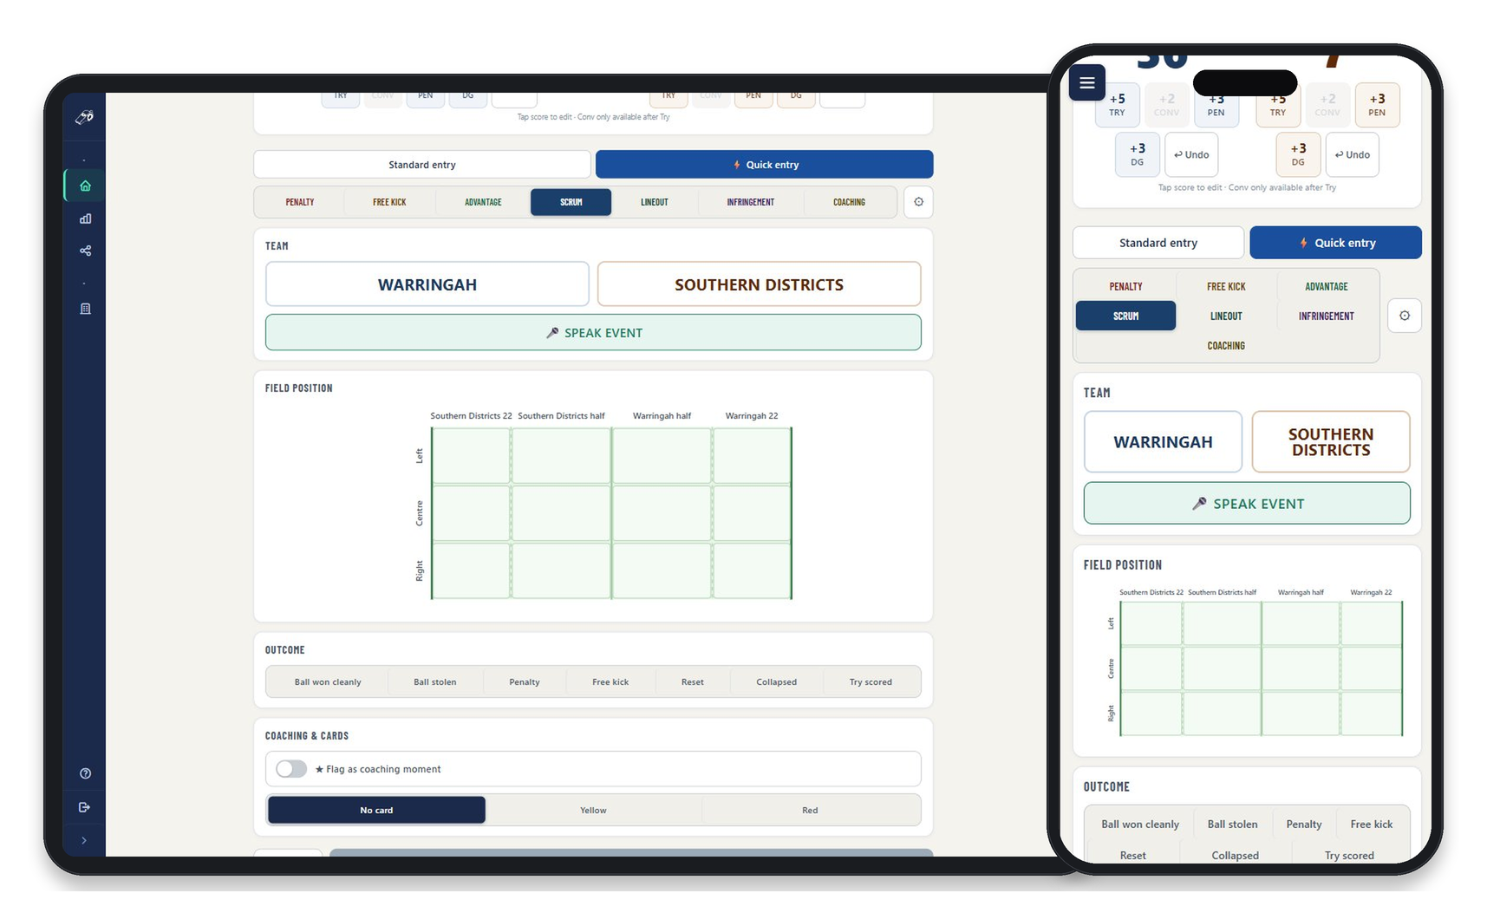
Task: Tap the right team's +3 DG on phone
Action: (x=1298, y=154)
